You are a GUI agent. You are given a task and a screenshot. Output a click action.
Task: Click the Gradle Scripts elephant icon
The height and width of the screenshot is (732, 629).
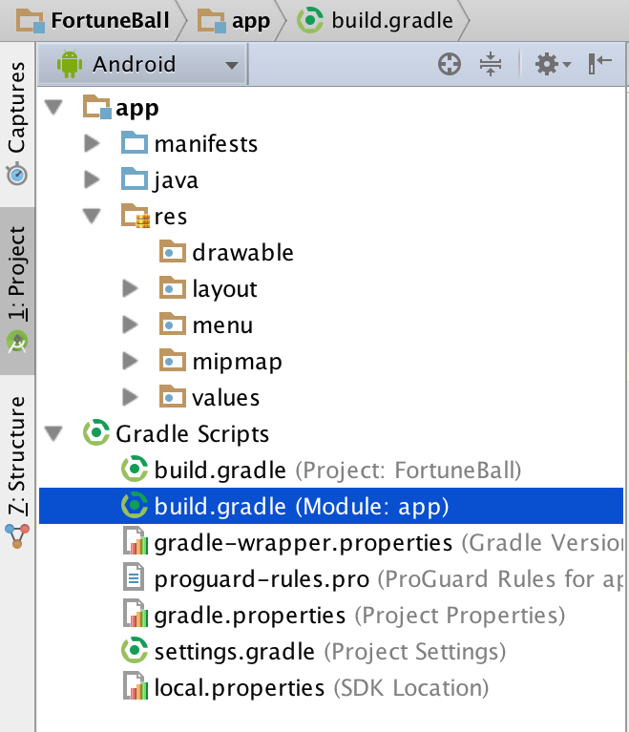[x=96, y=432]
